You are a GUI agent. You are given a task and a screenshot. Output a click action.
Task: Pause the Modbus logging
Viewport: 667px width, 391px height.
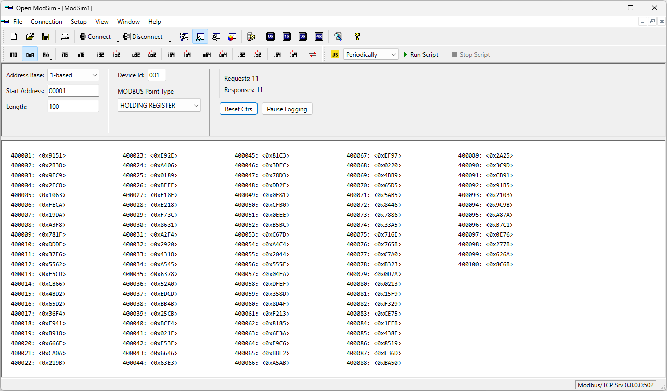(x=287, y=109)
